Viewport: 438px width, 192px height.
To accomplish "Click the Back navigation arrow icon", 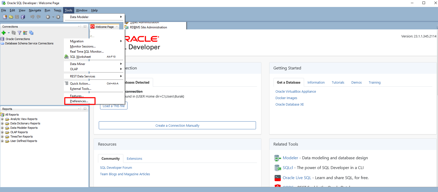I will coord(48,17).
